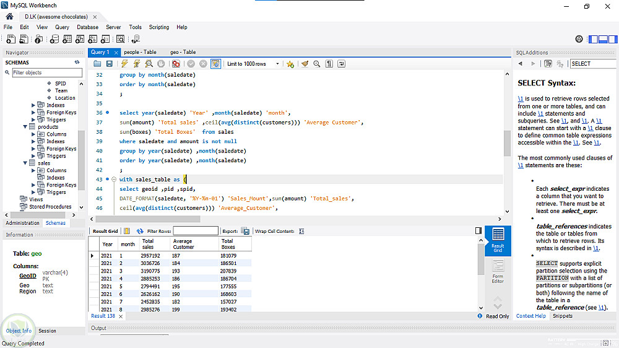
Task: Click the home screen icon
Action: [x=9, y=16]
